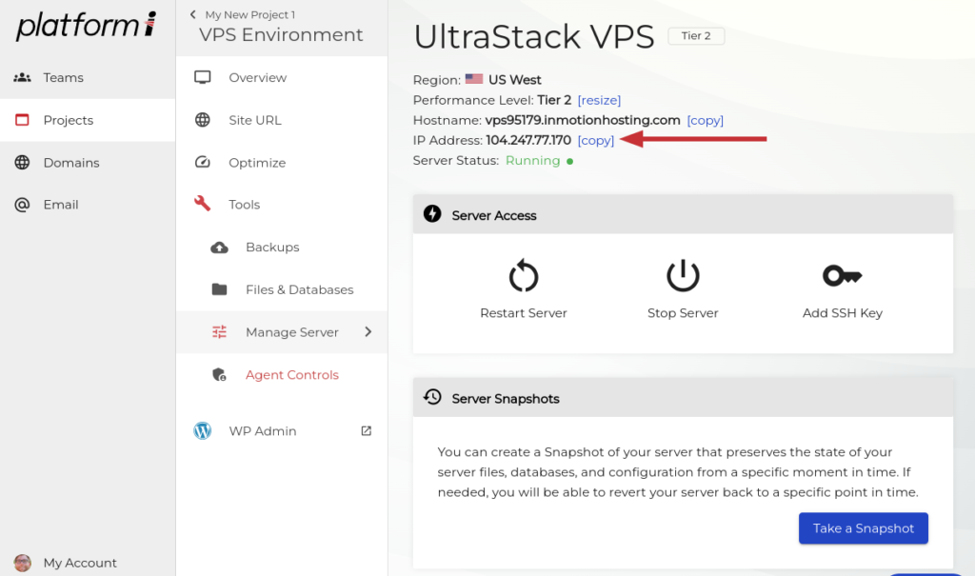This screenshot has width=975, height=576.
Task: Click the resize performance level link
Action: [599, 100]
